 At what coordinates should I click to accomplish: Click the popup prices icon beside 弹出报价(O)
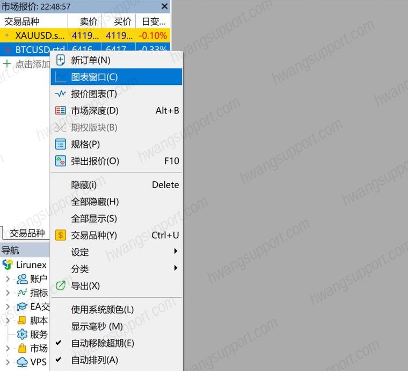pos(60,161)
